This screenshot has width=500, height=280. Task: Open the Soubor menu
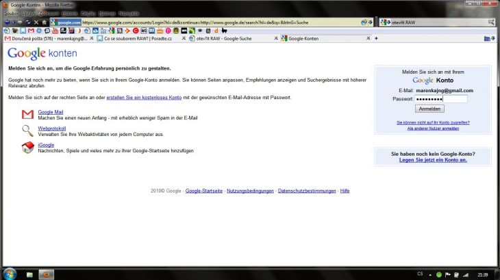11,14
